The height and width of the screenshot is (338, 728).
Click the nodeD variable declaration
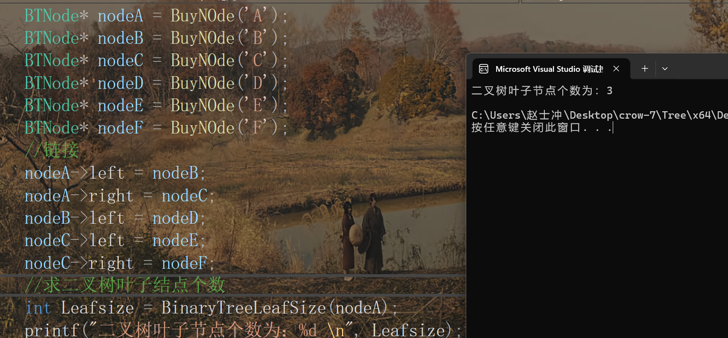(x=84, y=83)
